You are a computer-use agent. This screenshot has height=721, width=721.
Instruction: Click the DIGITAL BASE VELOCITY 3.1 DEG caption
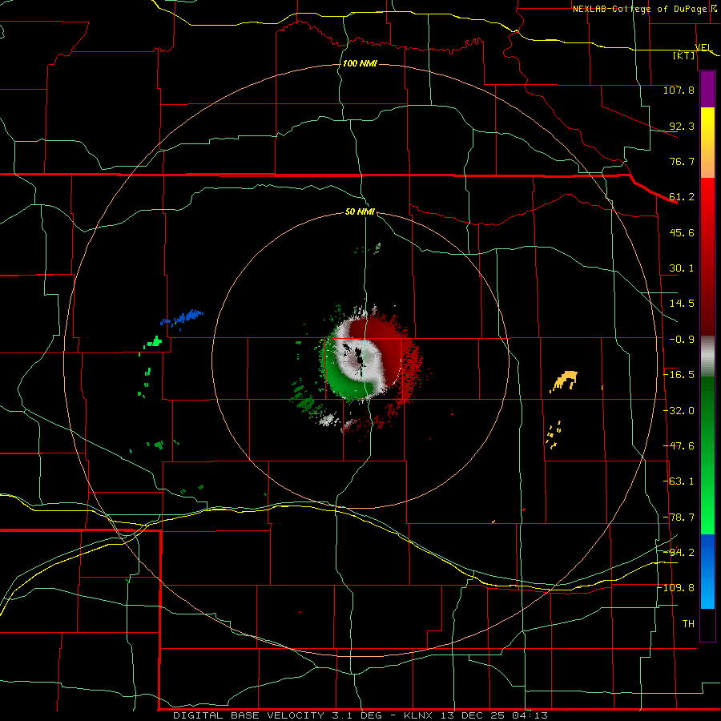pyautogui.click(x=277, y=715)
